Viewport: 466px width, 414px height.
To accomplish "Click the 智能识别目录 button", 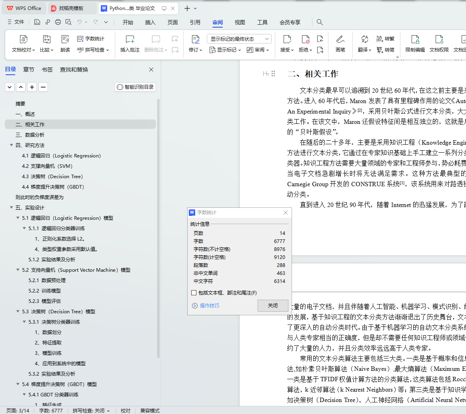I will point(135,87).
